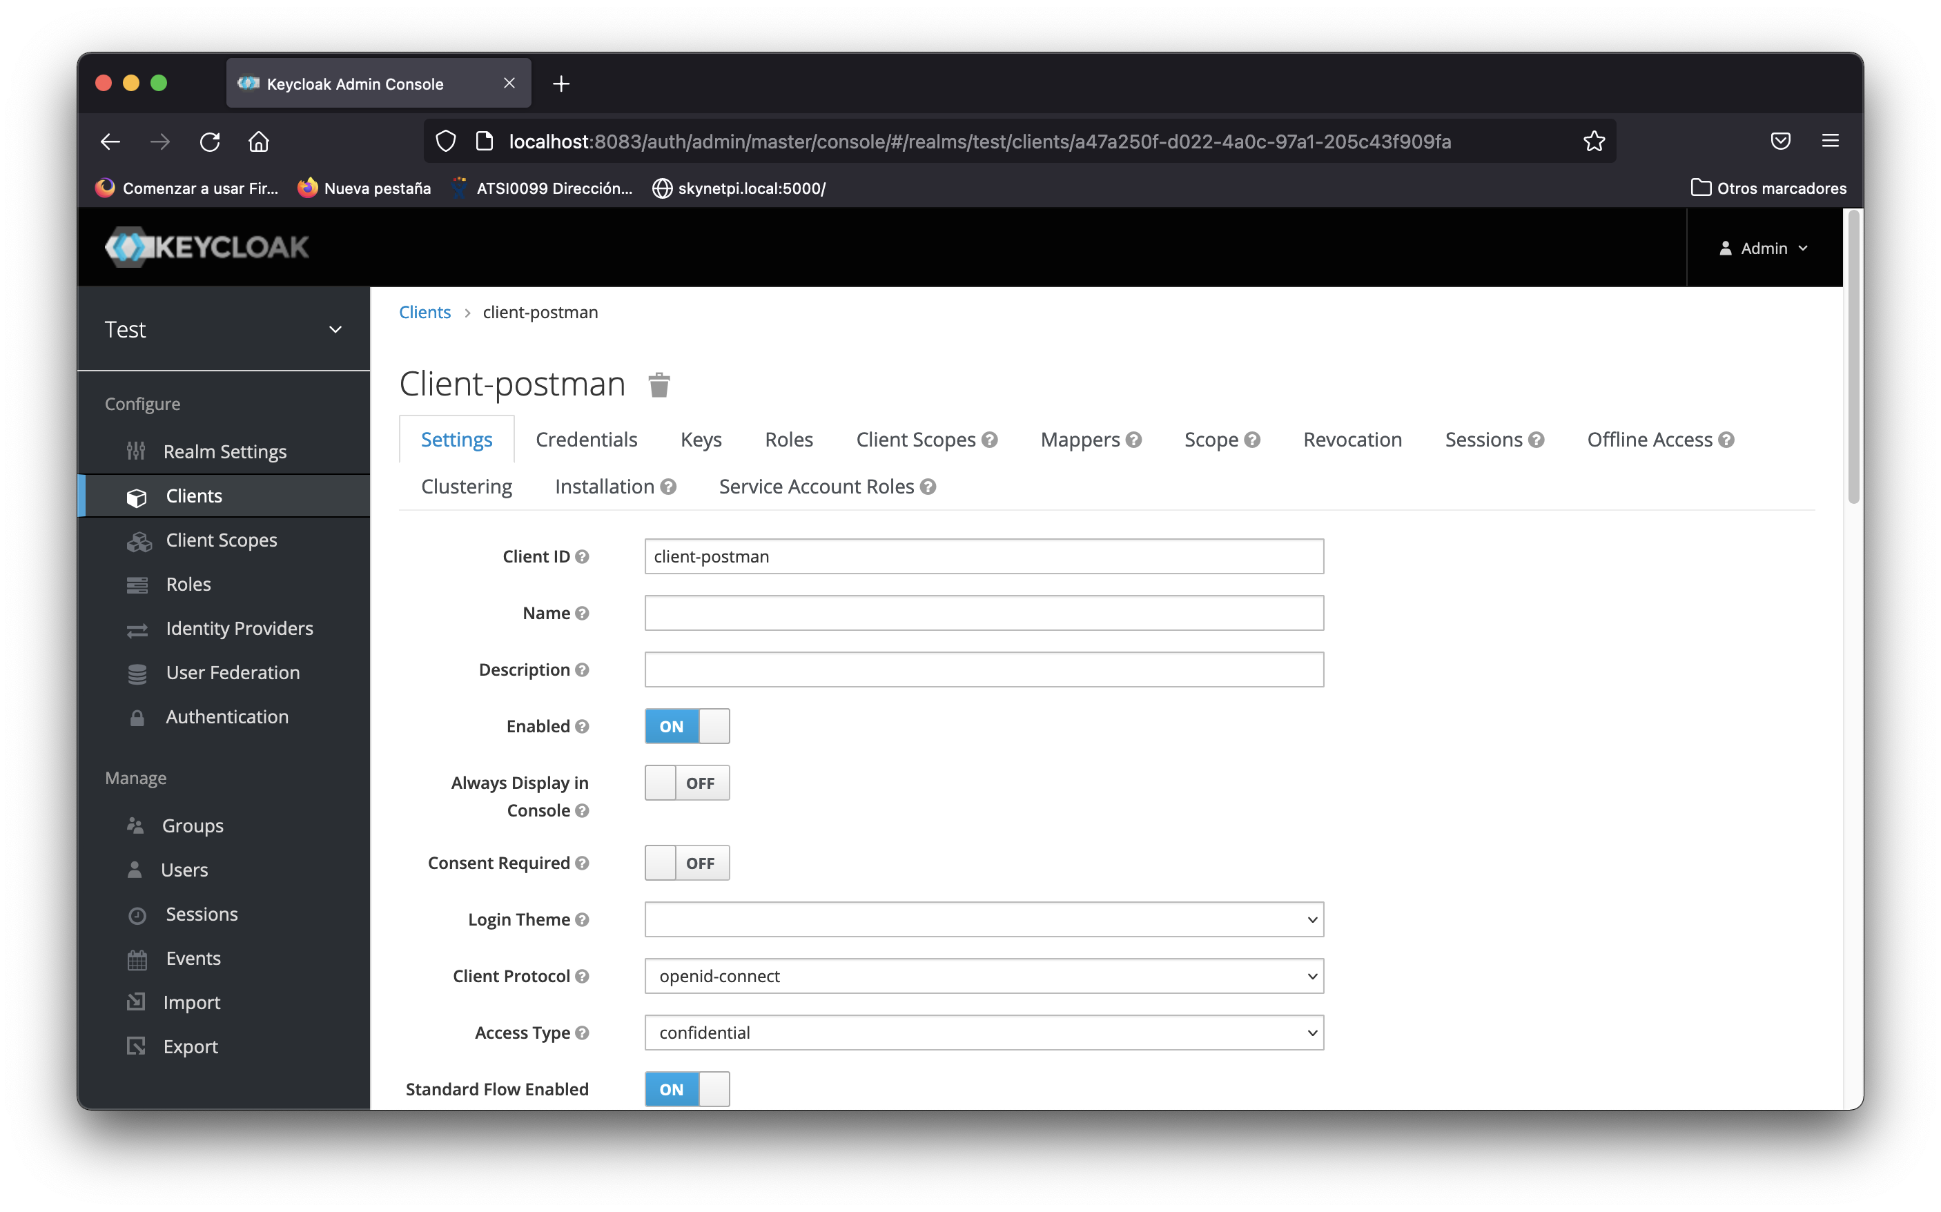
Task: Expand the Test realm selector
Action: (224, 329)
